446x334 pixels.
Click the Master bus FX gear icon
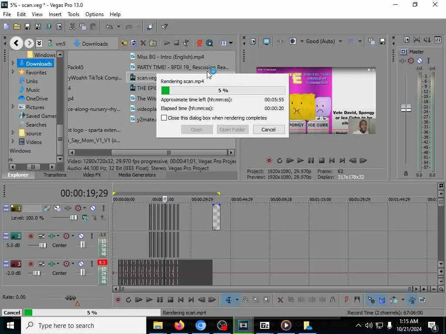(x=411, y=60)
